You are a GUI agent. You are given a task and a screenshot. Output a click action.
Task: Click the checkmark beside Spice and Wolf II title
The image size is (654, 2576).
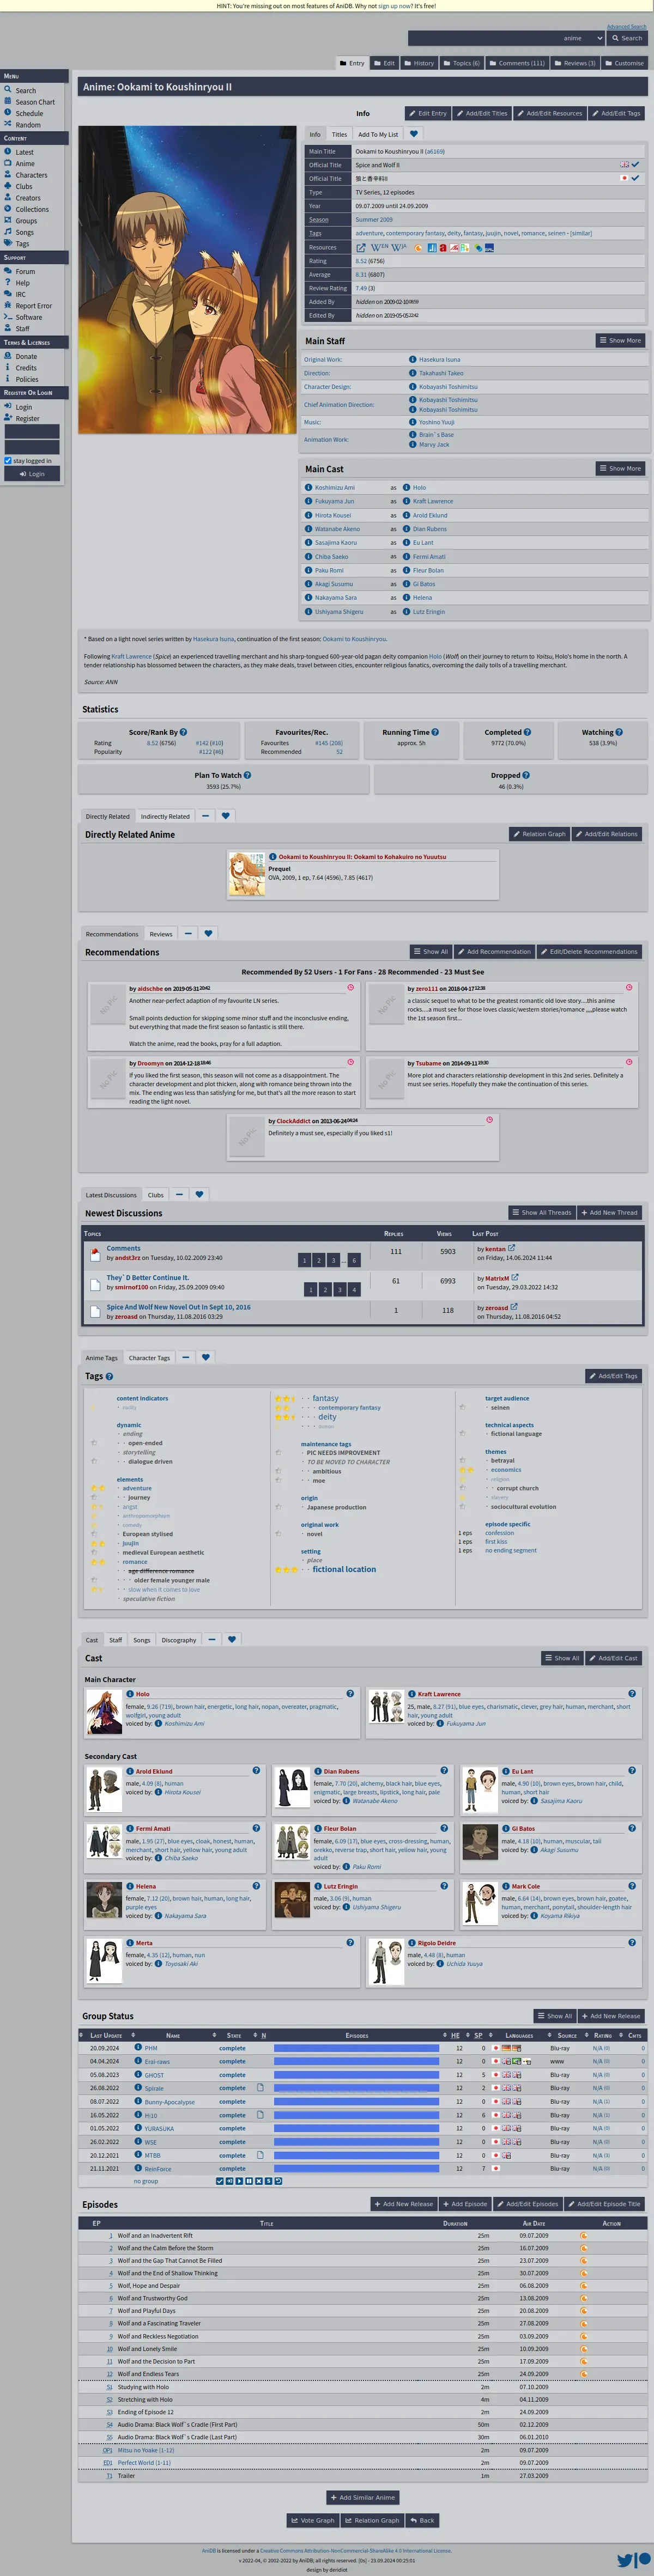pos(634,165)
